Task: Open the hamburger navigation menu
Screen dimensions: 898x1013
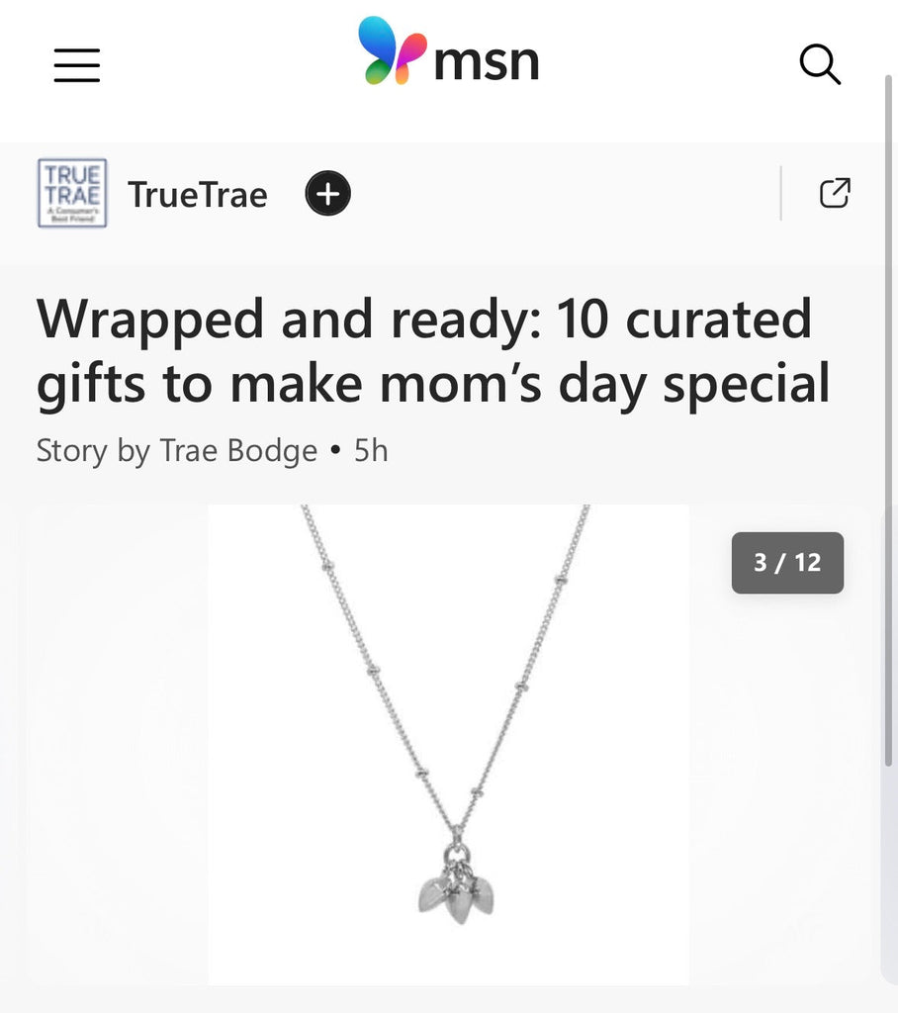Action: [76, 65]
